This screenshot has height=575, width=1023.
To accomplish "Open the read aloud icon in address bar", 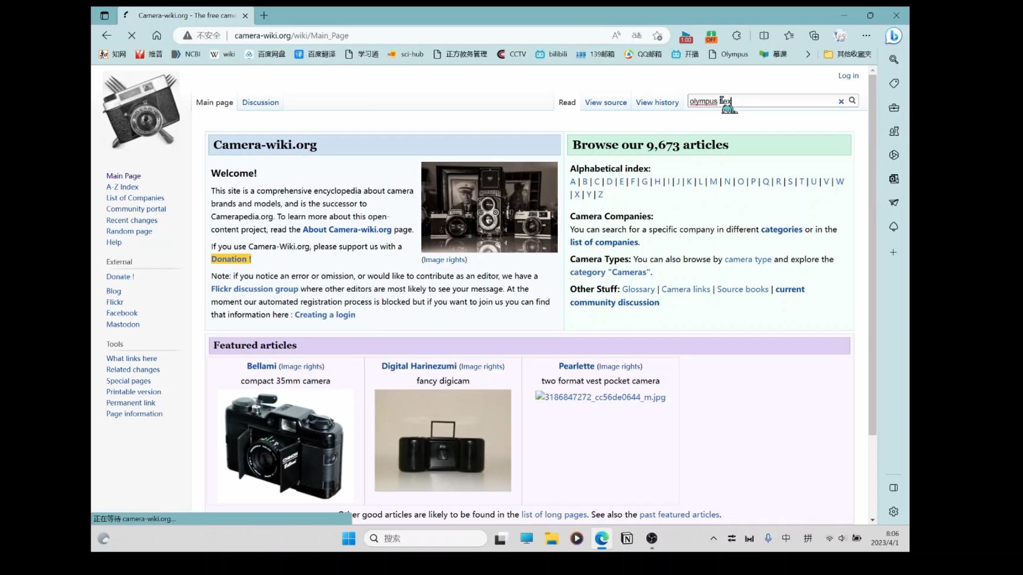I will tap(616, 35).
